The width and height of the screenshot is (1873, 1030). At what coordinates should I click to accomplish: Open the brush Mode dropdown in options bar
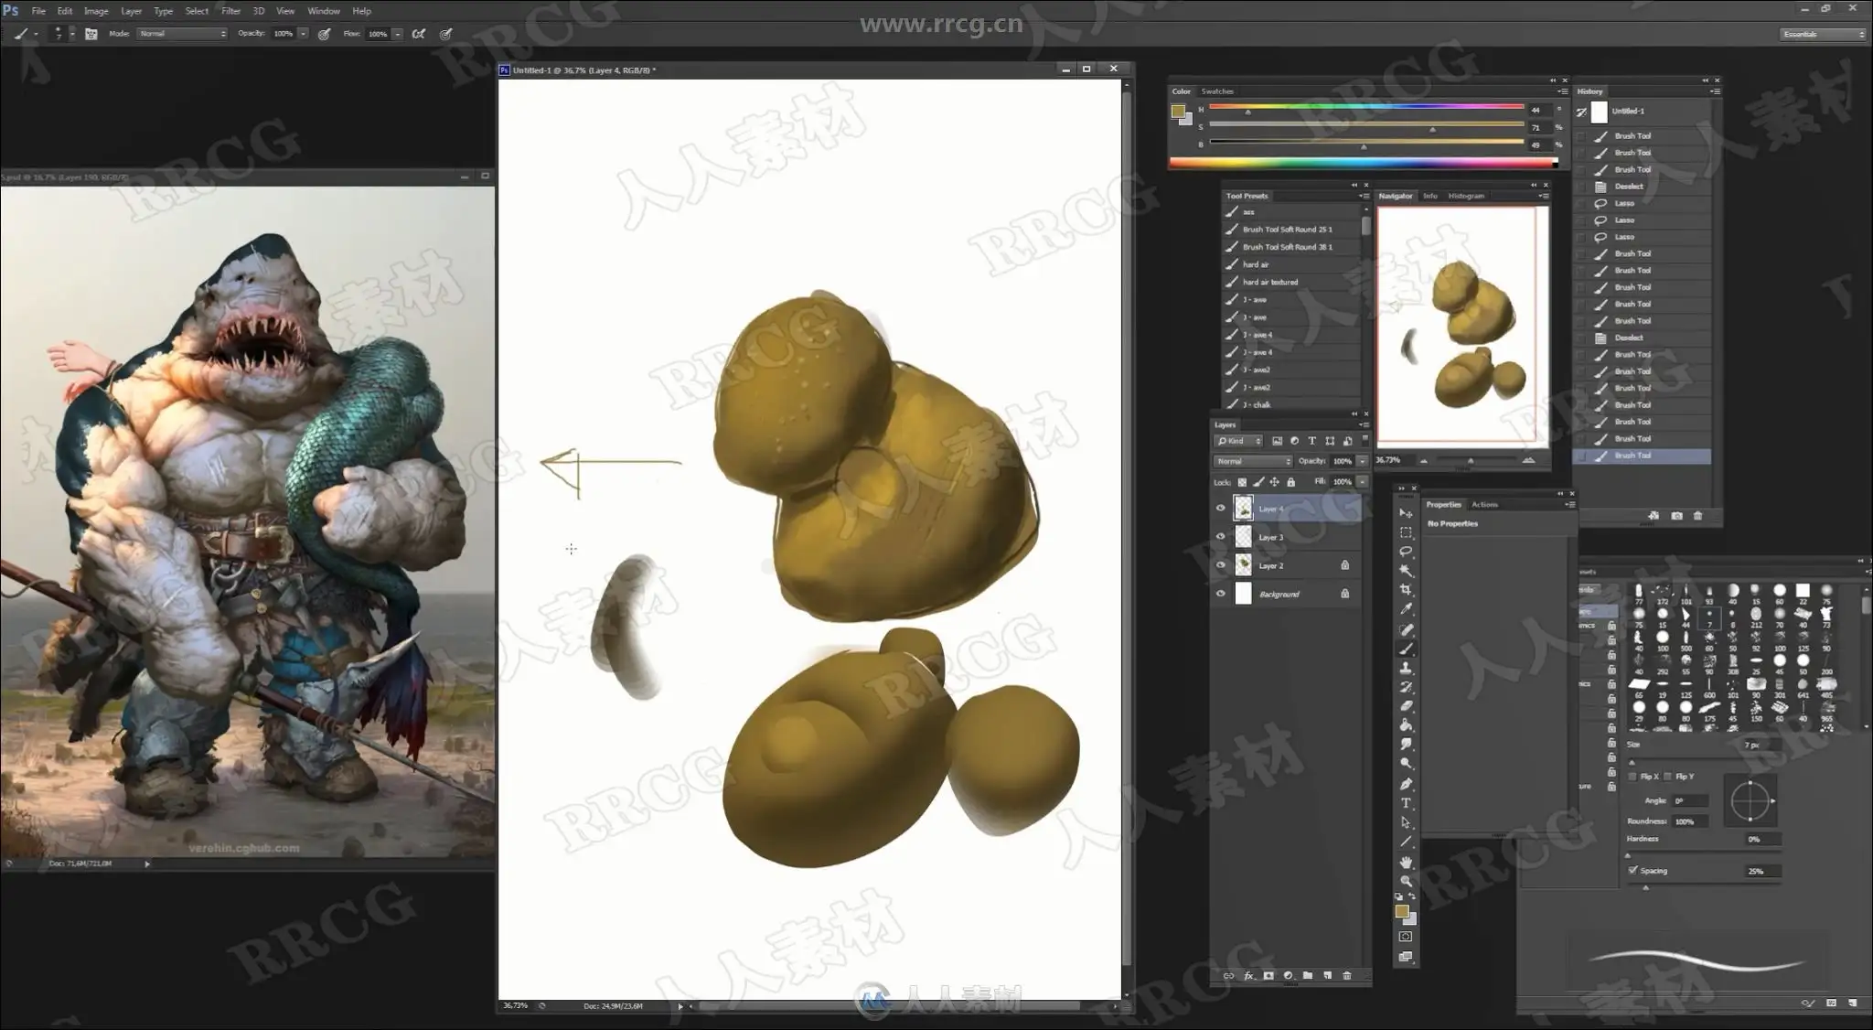(182, 34)
